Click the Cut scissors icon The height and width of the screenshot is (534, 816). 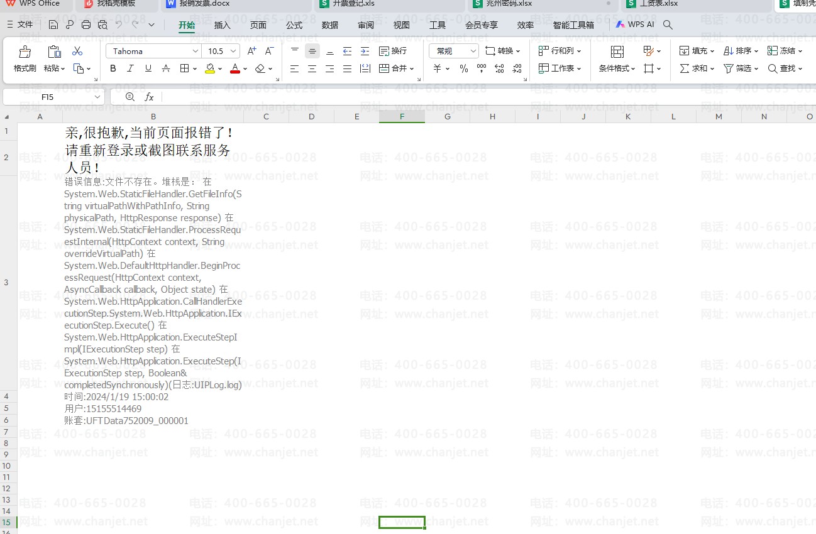point(77,51)
